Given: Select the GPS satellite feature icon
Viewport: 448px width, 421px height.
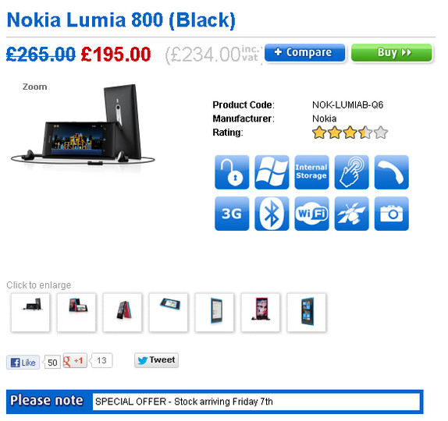Looking at the screenshot, I should [351, 214].
